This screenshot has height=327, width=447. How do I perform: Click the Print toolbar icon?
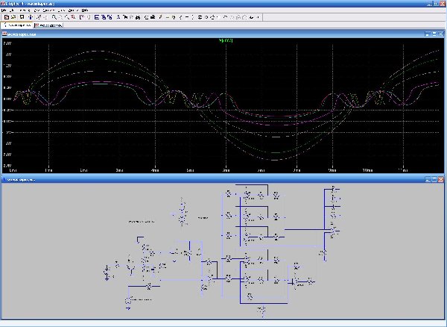pos(153,17)
